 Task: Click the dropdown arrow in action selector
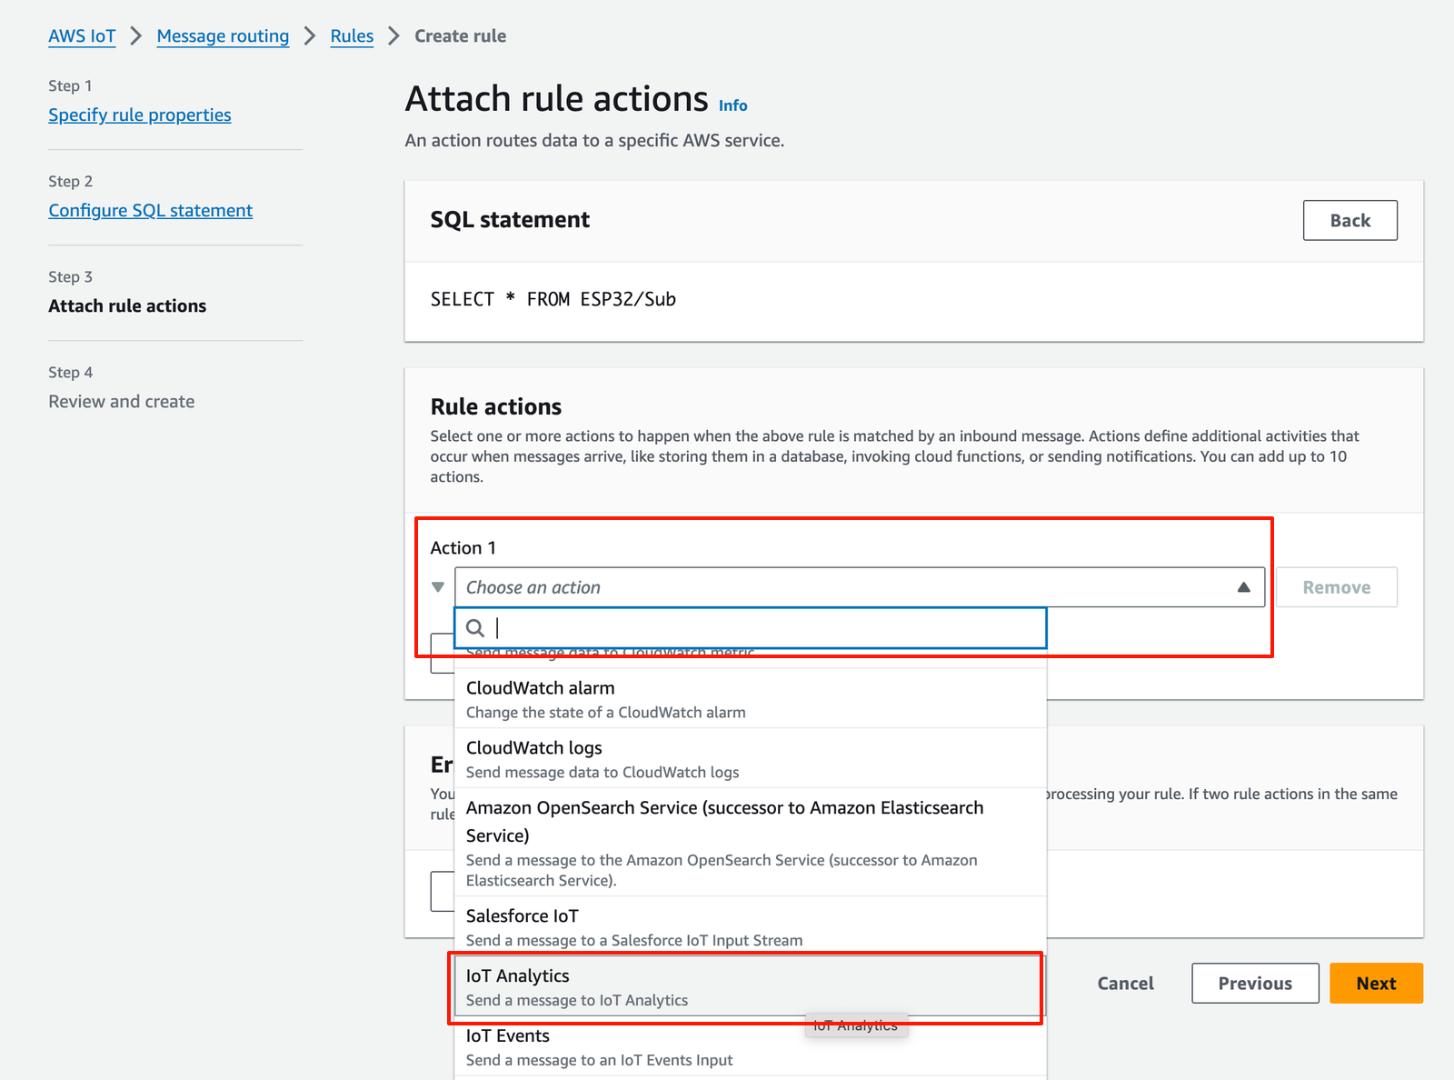pyautogui.click(x=1243, y=587)
